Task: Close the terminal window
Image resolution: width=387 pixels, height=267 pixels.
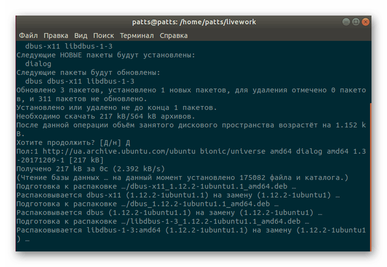Action: [x=365, y=22]
